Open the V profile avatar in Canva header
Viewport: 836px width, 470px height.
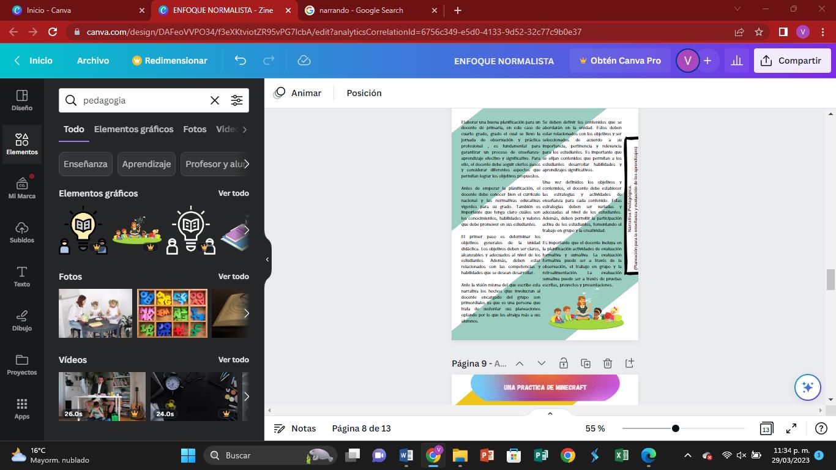(687, 61)
